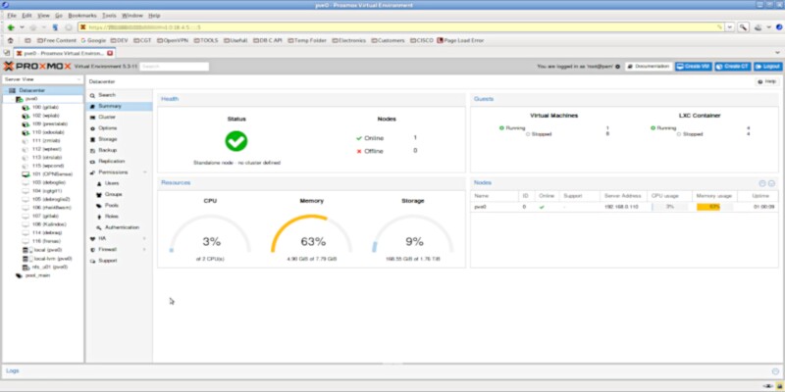Open the user settings gear icon
This screenshot has height=392, width=785.
(618, 66)
